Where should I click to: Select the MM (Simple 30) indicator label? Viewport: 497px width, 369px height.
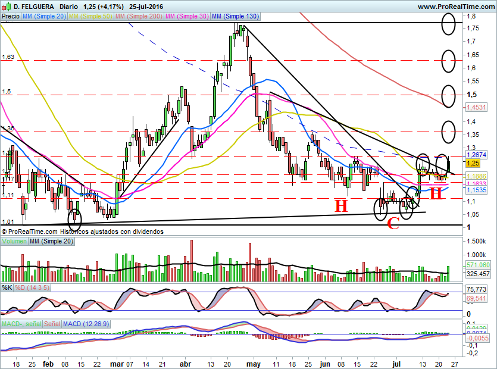pos(187,16)
